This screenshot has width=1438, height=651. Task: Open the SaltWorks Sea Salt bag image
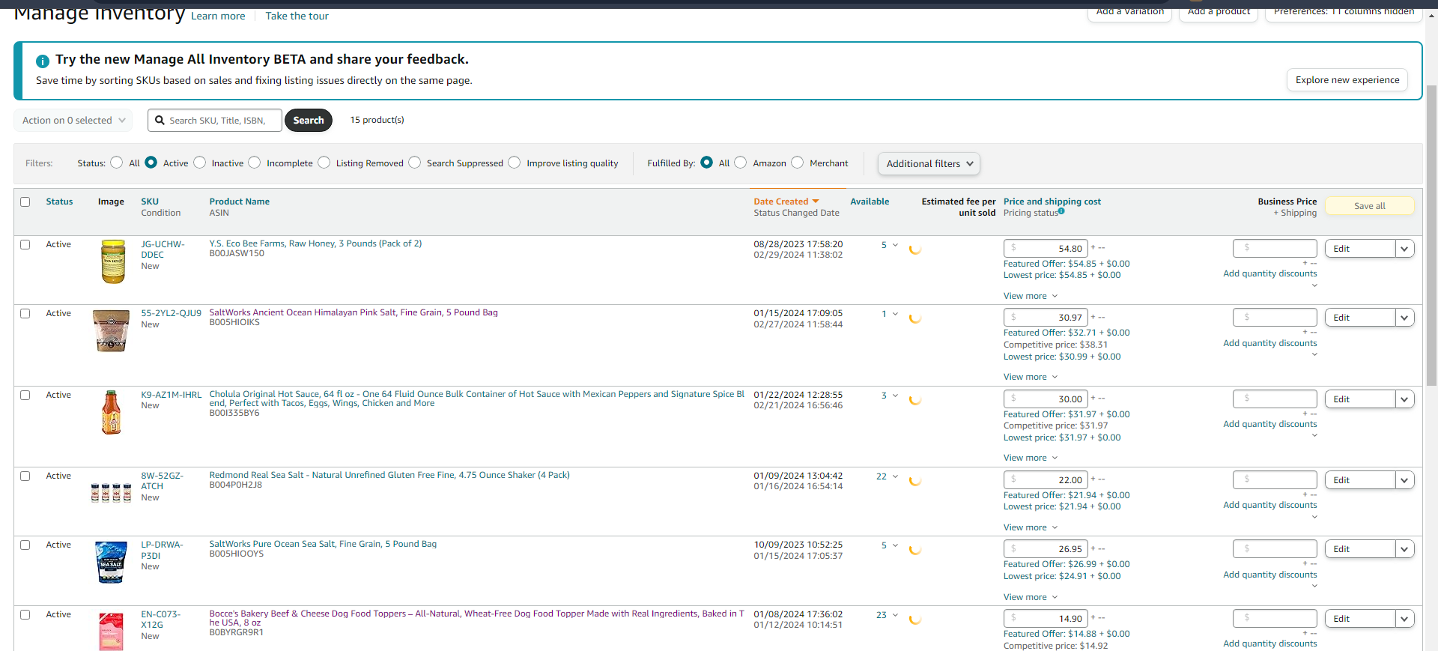pos(111,562)
